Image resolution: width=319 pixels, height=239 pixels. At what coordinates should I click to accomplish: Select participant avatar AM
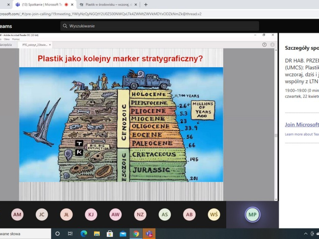coord(17,215)
